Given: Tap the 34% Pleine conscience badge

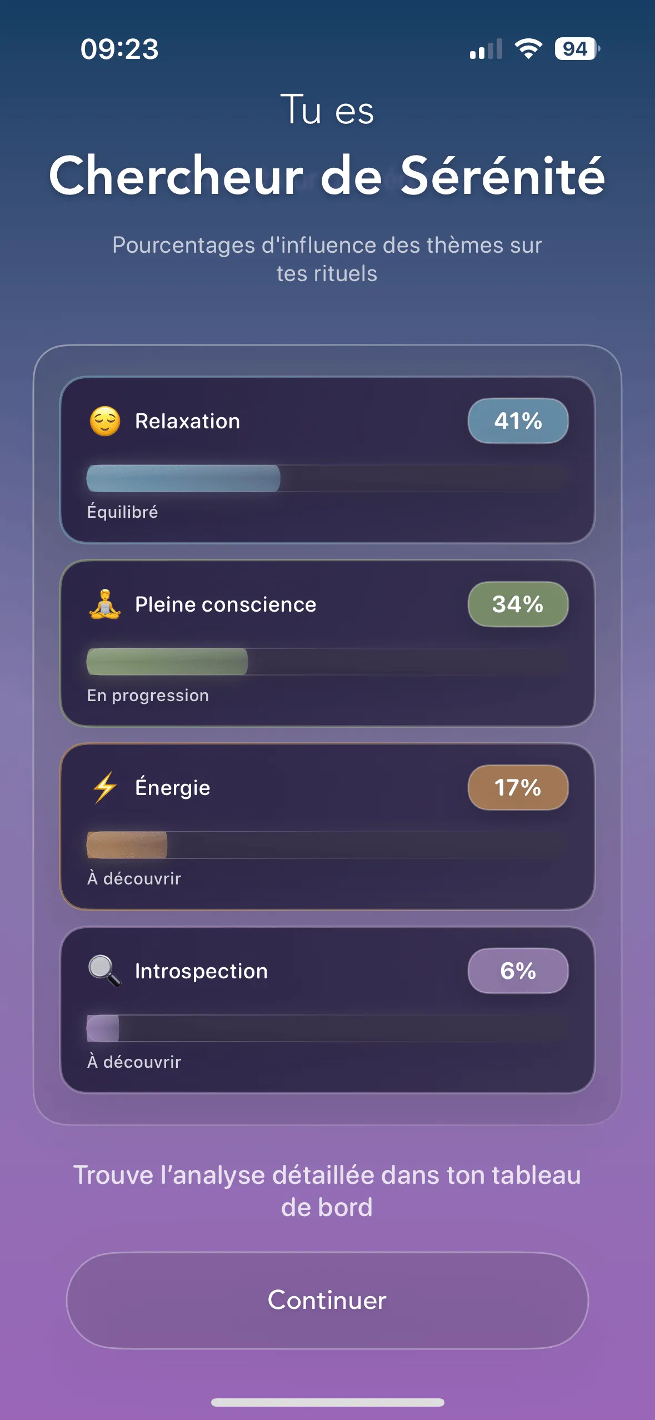Looking at the screenshot, I should pyautogui.click(x=518, y=604).
